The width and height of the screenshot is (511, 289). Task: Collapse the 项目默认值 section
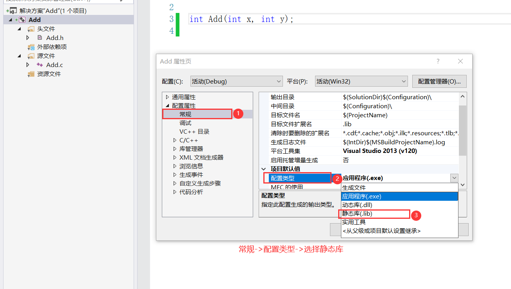[264, 169]
